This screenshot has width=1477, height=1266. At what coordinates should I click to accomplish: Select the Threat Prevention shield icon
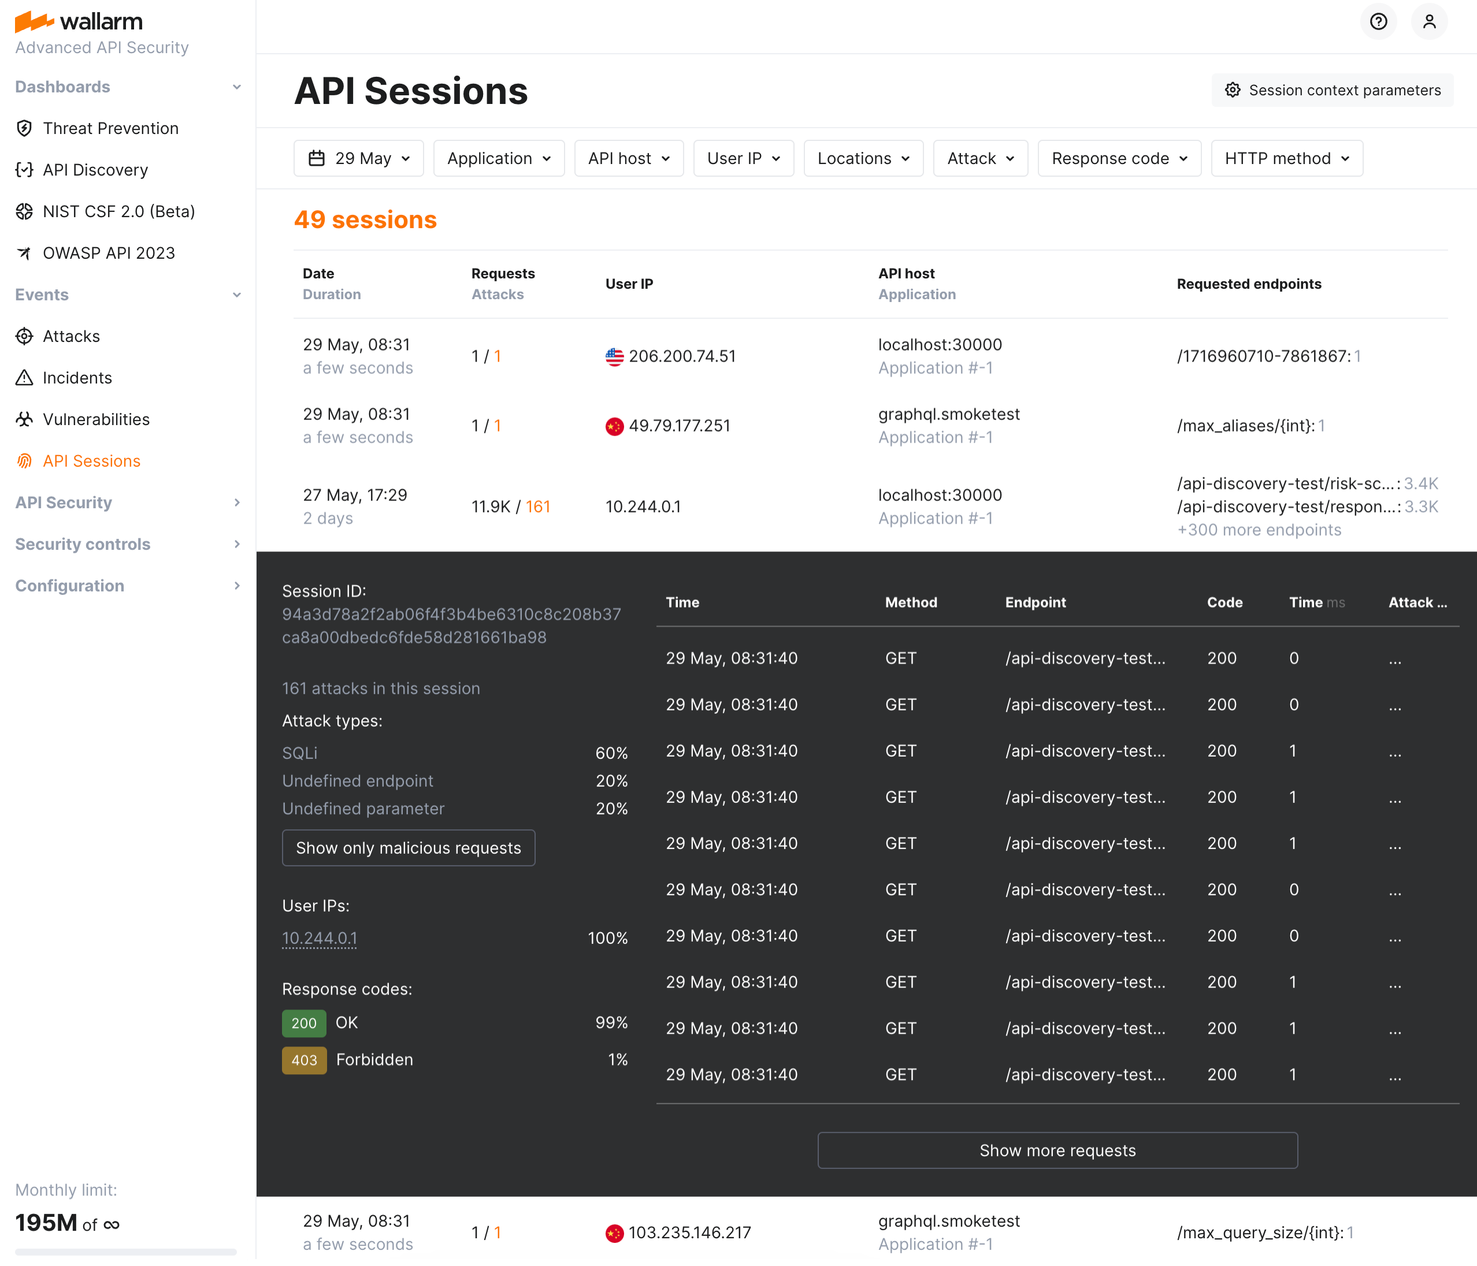click(x=25, y=128)
